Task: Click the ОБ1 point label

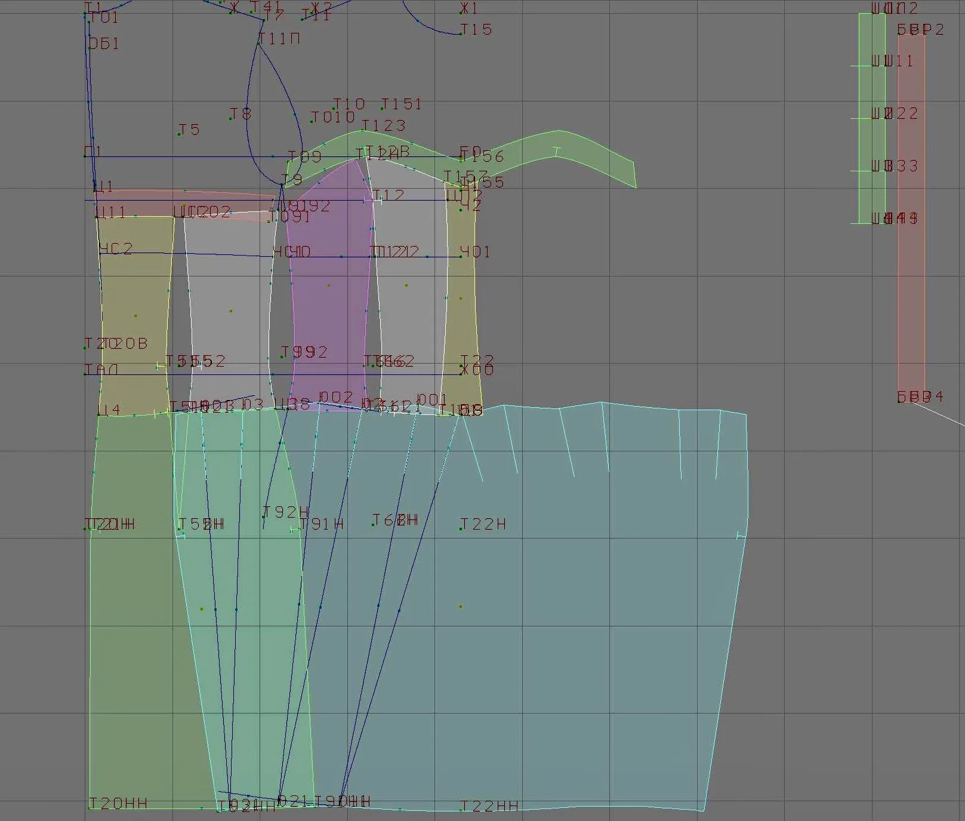Action: 104,44
